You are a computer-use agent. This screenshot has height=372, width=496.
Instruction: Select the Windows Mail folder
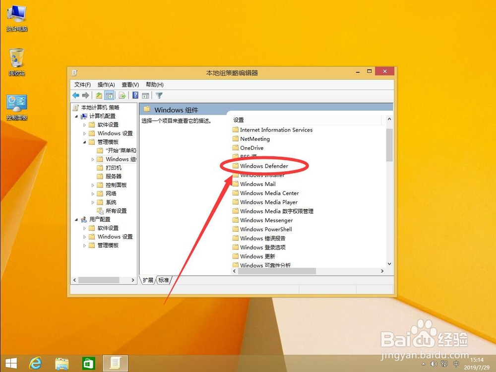[x=254, y=184]
